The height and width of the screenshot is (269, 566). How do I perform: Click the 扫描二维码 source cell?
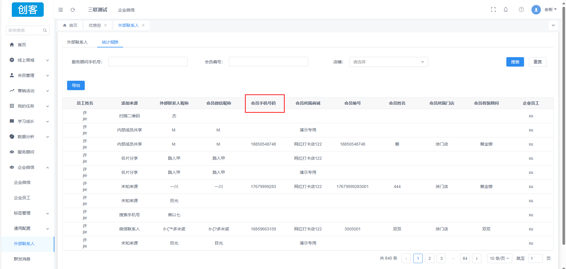pyautogui.click(x=130, y=116)
